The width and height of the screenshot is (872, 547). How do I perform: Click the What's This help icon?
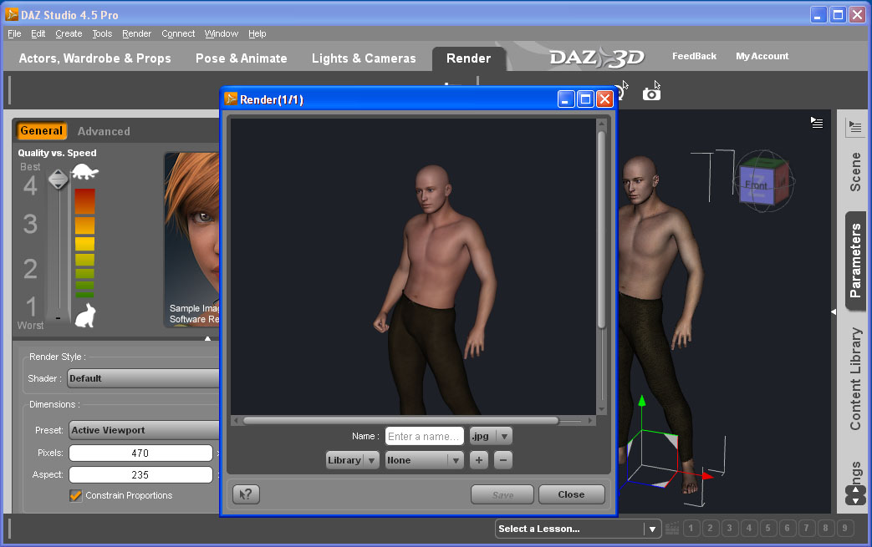246,494
